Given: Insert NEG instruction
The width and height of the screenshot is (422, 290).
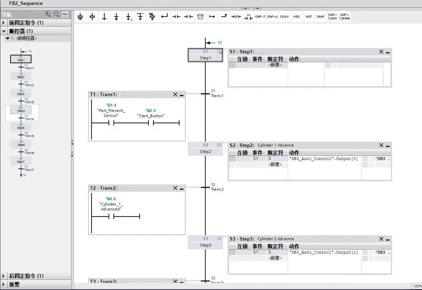Looking at the screenshot, I should [x=296, y=17].
